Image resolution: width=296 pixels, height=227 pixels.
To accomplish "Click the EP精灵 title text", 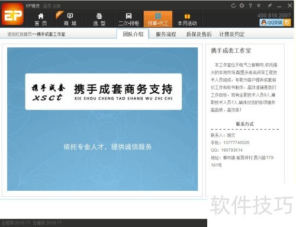I will (x=33, y=6).
